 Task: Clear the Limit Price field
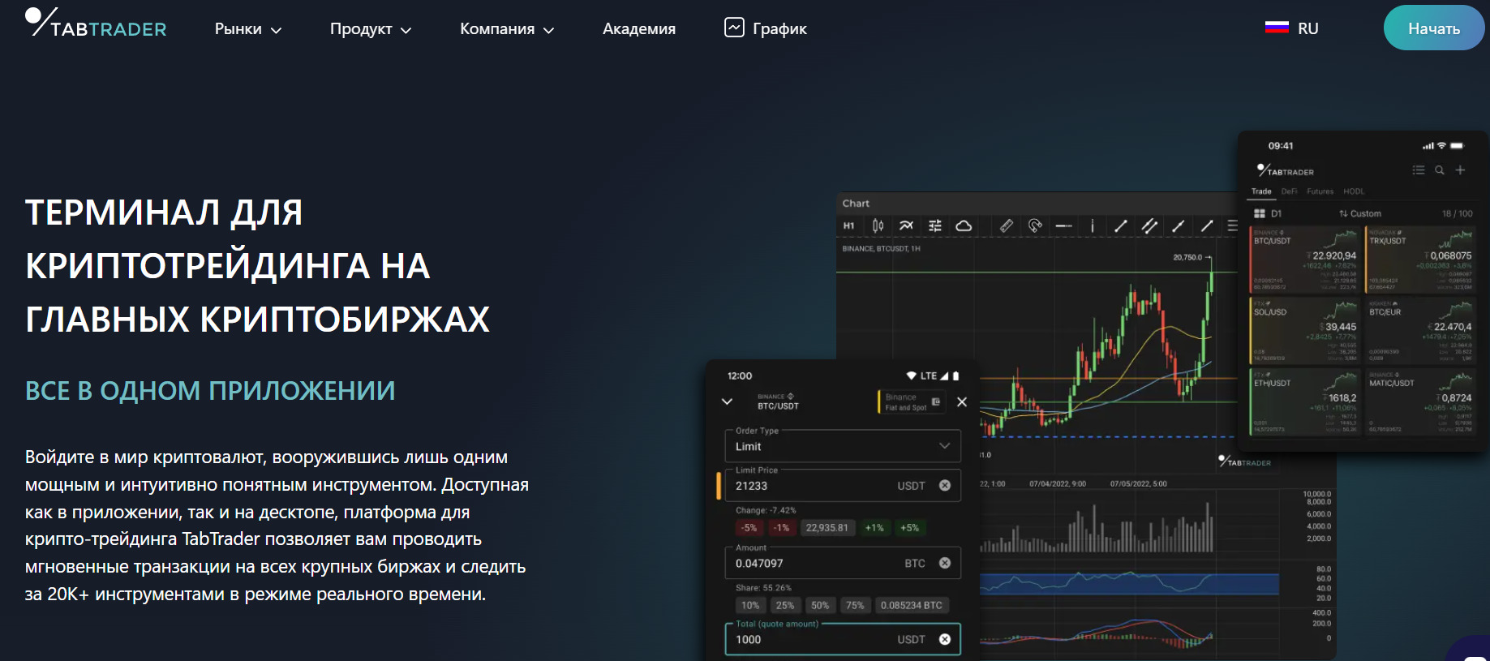pos(945,485)
